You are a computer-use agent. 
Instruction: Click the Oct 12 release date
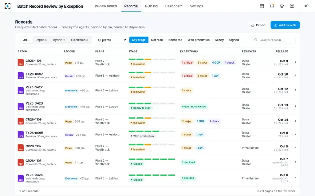(x=283, y=89)
